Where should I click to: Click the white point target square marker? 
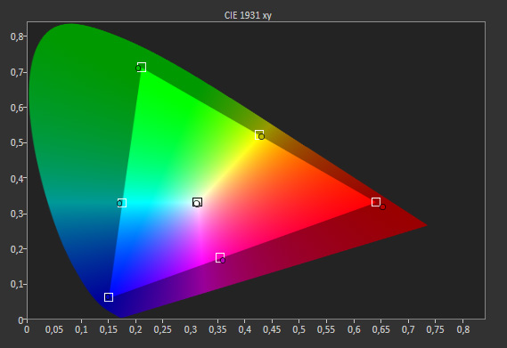(197, 202)
